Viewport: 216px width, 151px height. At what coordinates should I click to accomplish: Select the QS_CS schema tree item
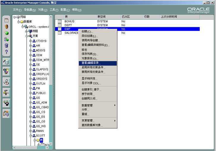[x=40, y=112]
